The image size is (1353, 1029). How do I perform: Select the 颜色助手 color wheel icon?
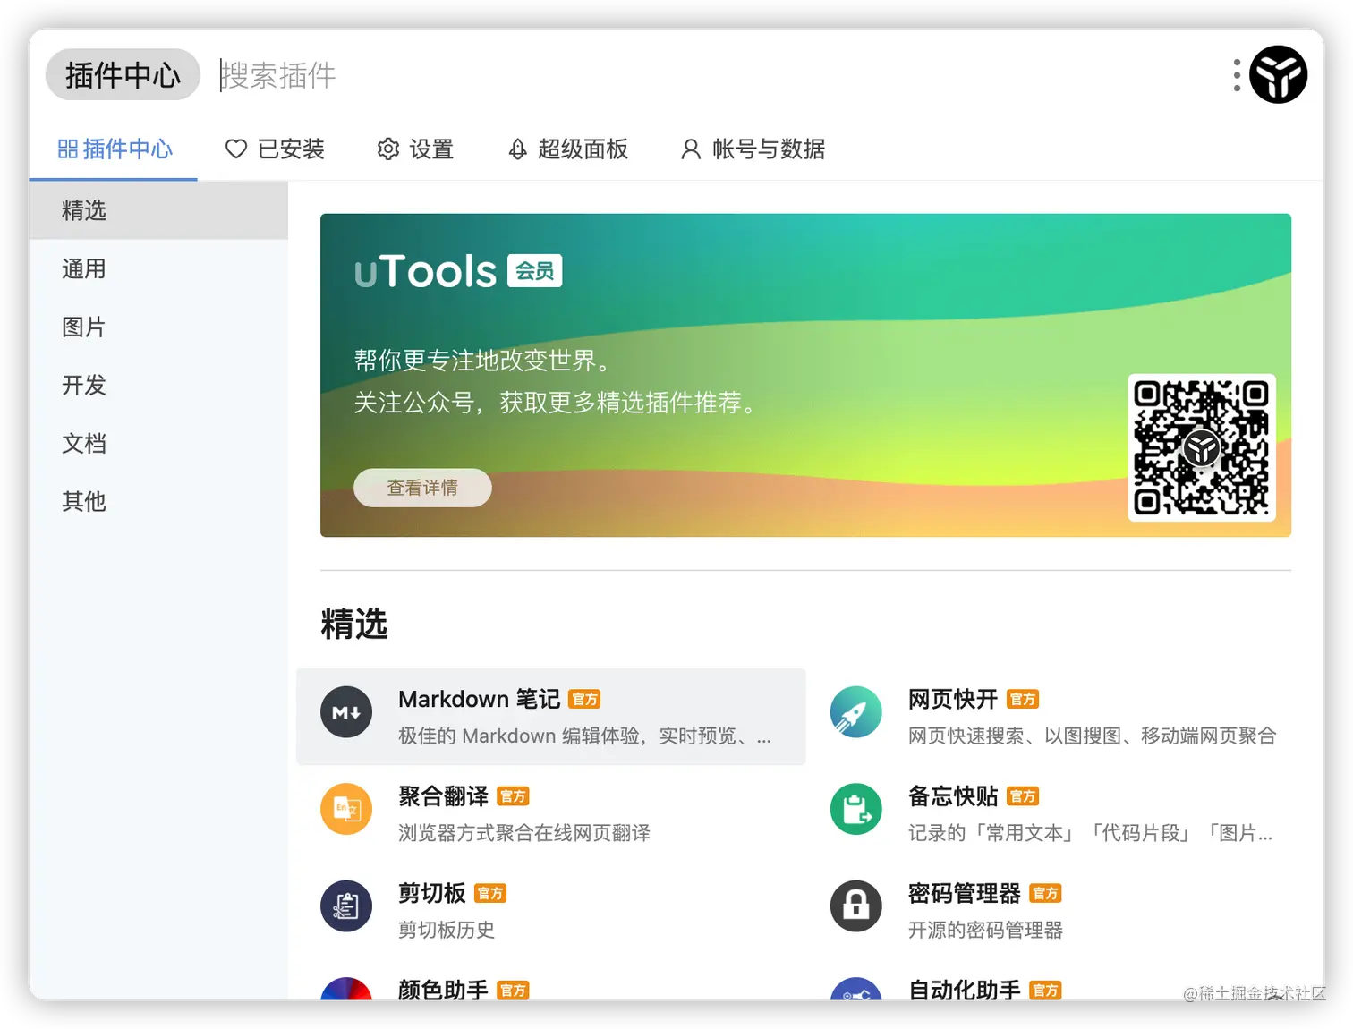[x=346, y=995]
